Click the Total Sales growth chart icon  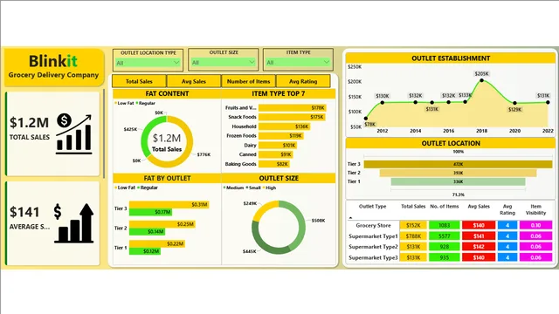(x=74, y=133)
